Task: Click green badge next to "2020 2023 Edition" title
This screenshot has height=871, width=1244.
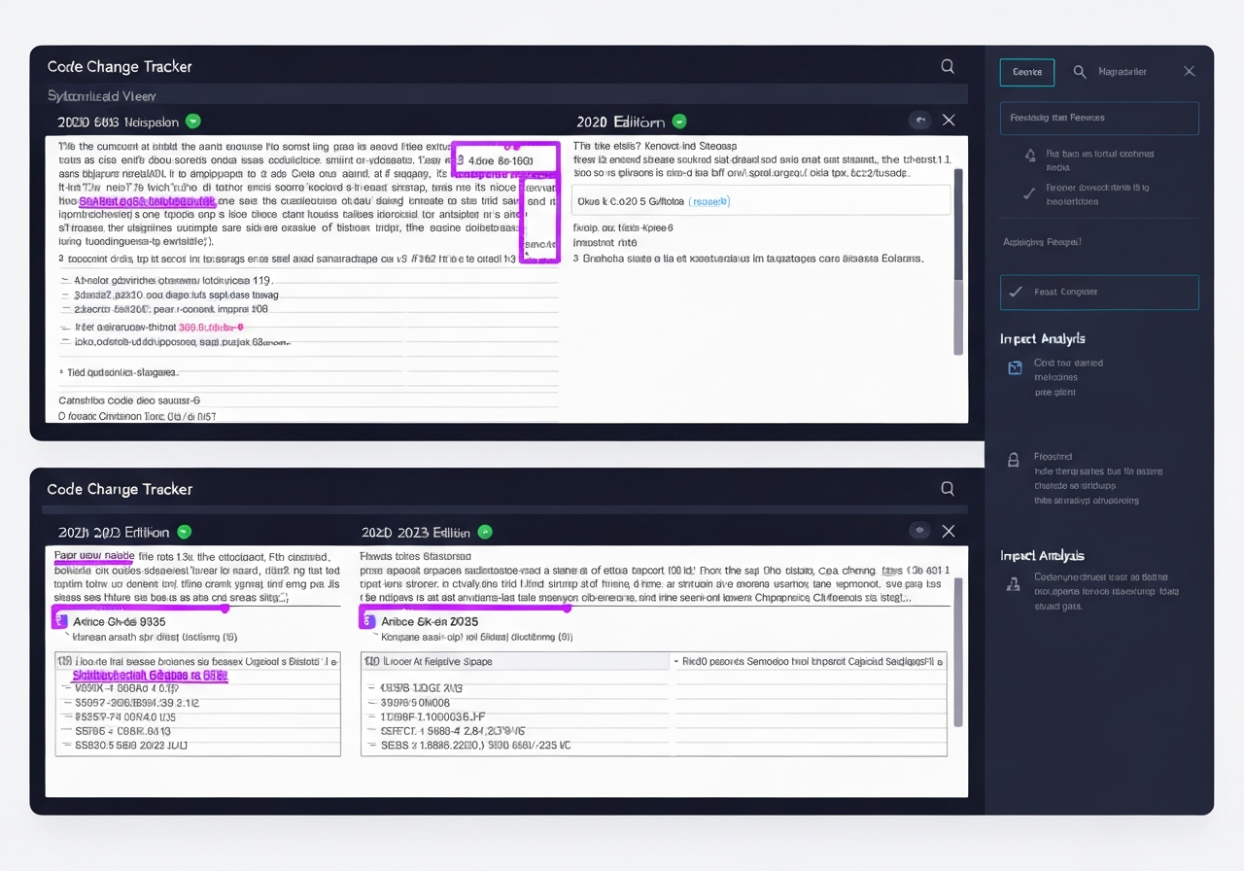Action: point(485,532)
